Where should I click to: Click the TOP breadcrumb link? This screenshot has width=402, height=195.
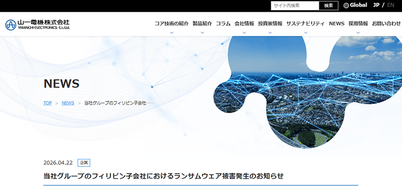click(47, 103)
